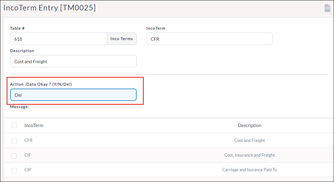Focus the Table # field containing 618
Screen dimensions: 334x182
click(59, 39)
